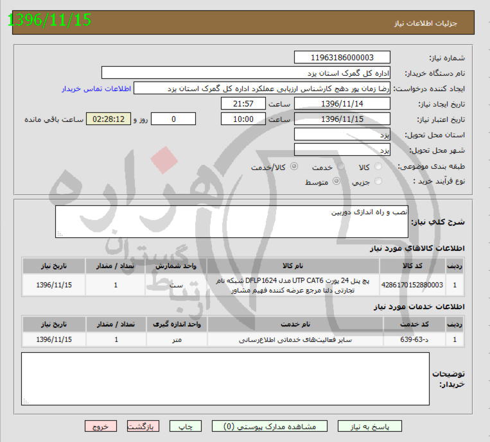
Task: Click remaining time field 02:28:12
Action: (109, 119)
